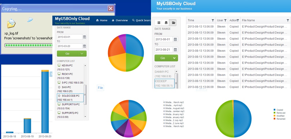Click up arrow of DANNY-PC list scrollbar
Image resolution: width=291 pixels, height=139 pixels.
click(x=176, y=72)
